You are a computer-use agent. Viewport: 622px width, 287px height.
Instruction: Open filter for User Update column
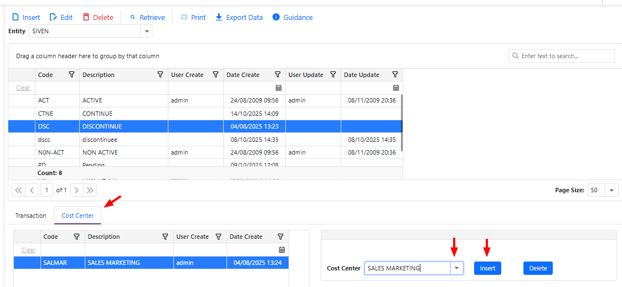333,75
